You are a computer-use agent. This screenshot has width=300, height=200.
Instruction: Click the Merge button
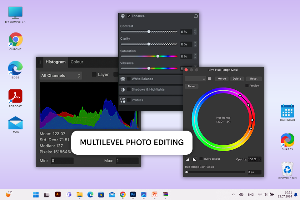tap(222, 79)
